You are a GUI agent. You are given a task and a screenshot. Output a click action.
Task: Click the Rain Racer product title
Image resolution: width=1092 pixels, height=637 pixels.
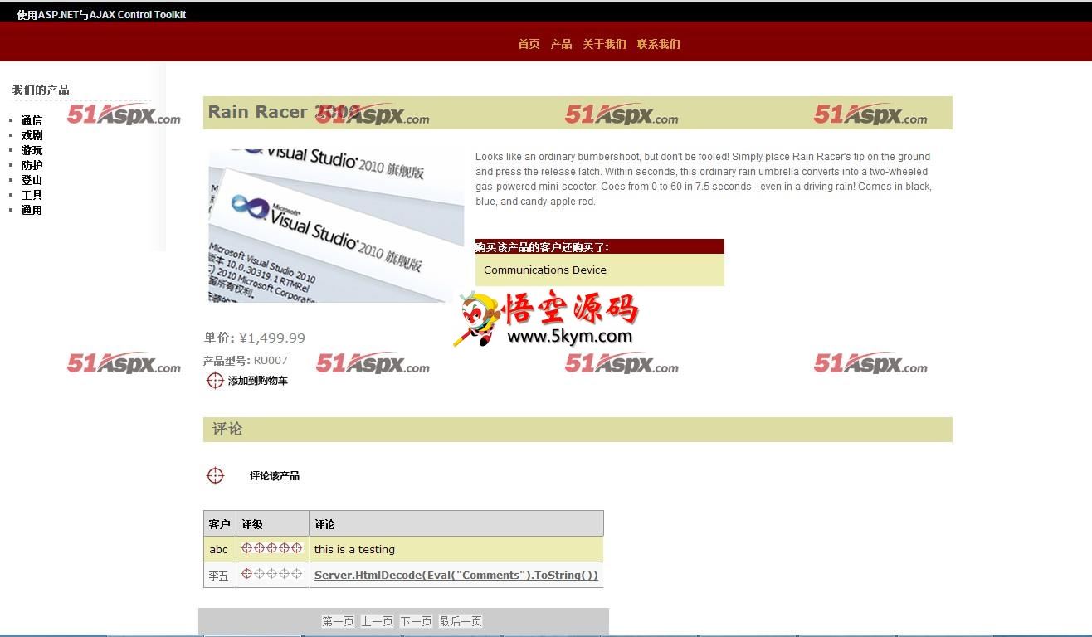284,112
